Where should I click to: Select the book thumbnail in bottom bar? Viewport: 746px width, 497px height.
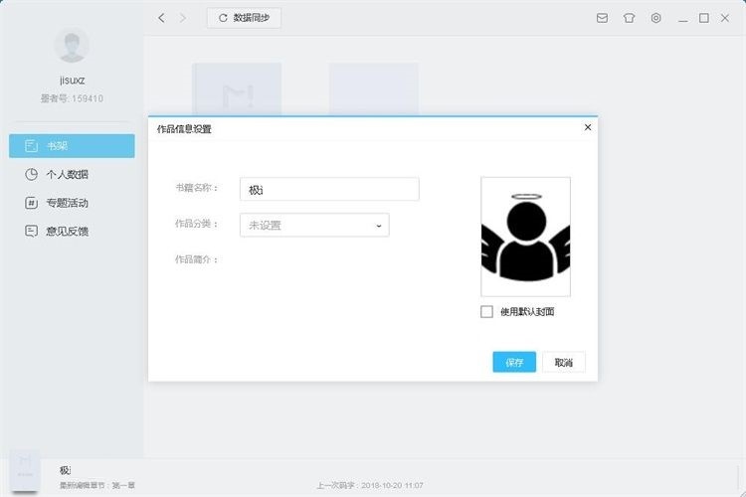27,469
